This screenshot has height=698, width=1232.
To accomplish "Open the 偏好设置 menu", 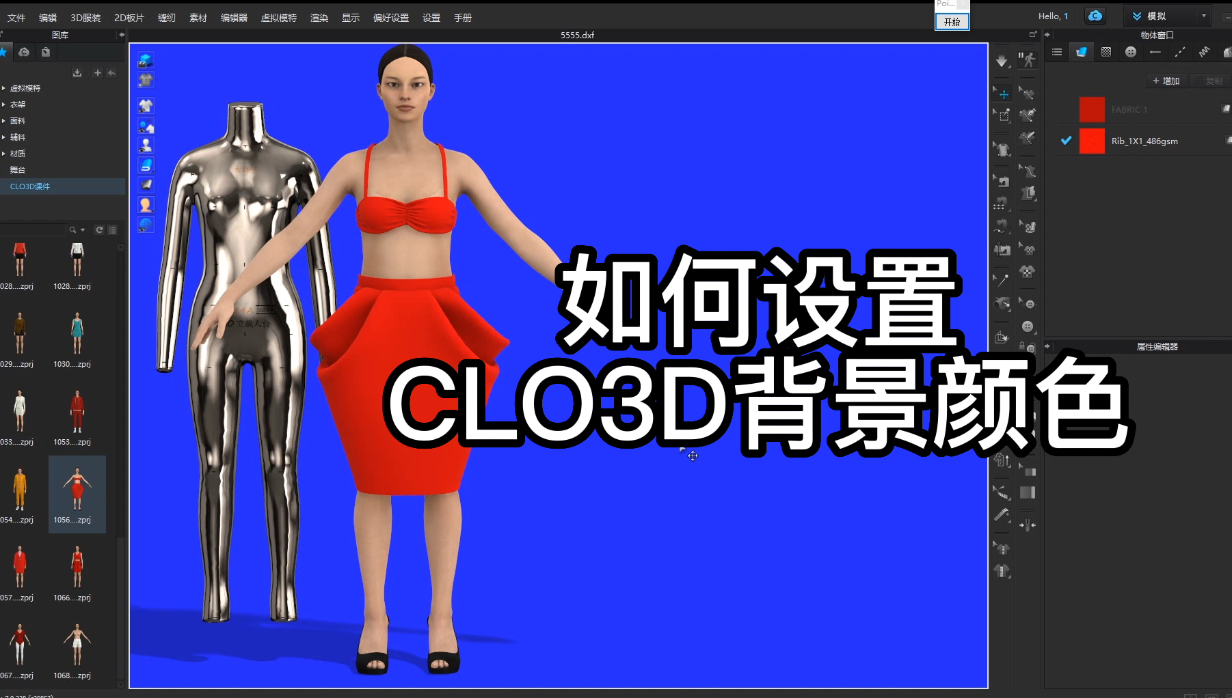I will coord(391,18).
